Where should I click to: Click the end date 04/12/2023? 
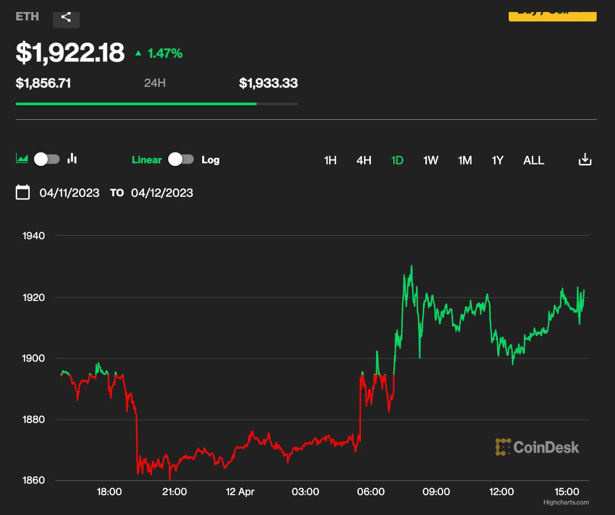pos(162,193)
